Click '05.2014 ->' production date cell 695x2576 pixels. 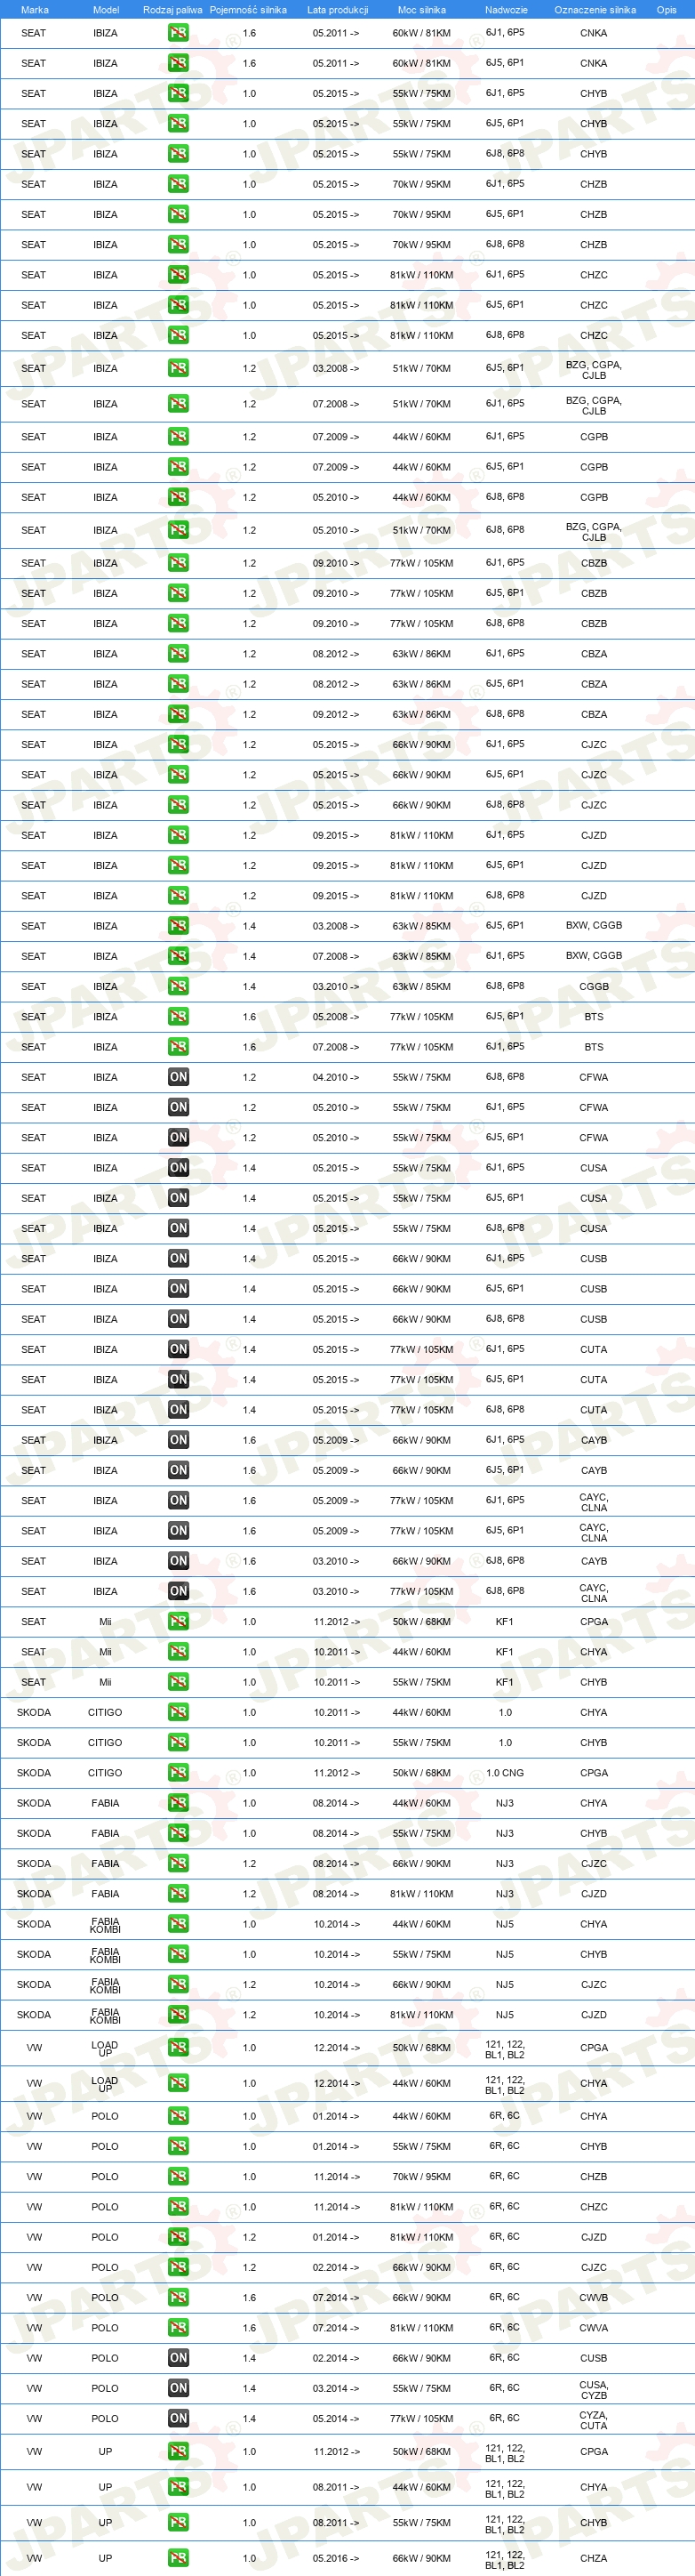[x=336, y=2418]
